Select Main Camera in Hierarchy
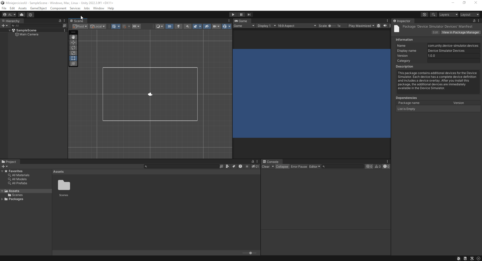Screen dimensions: 482x261 [29, 34]
